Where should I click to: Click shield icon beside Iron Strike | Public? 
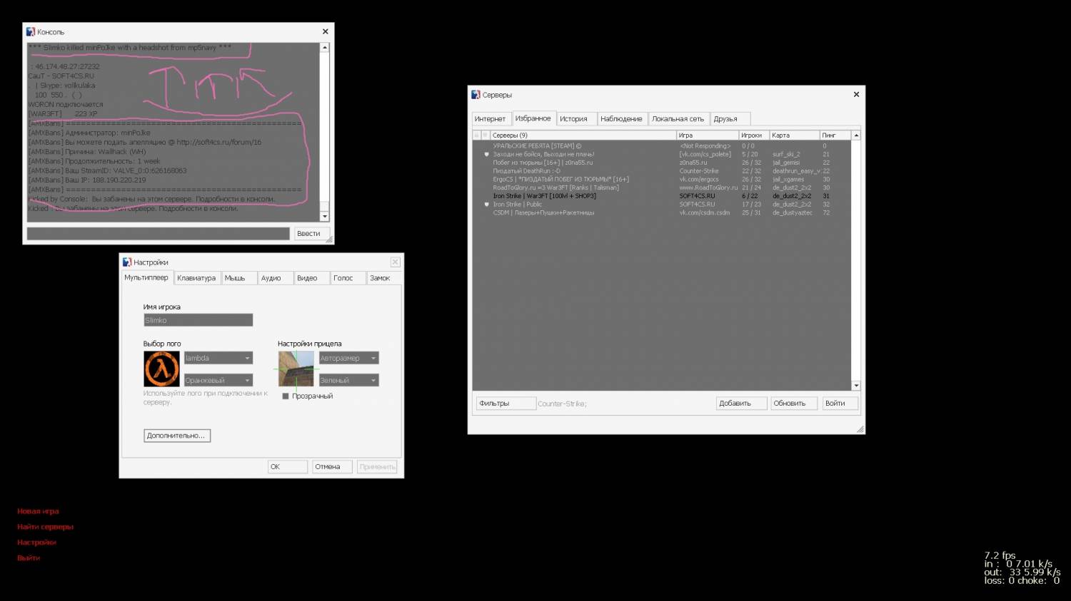(x=486, y=205)
